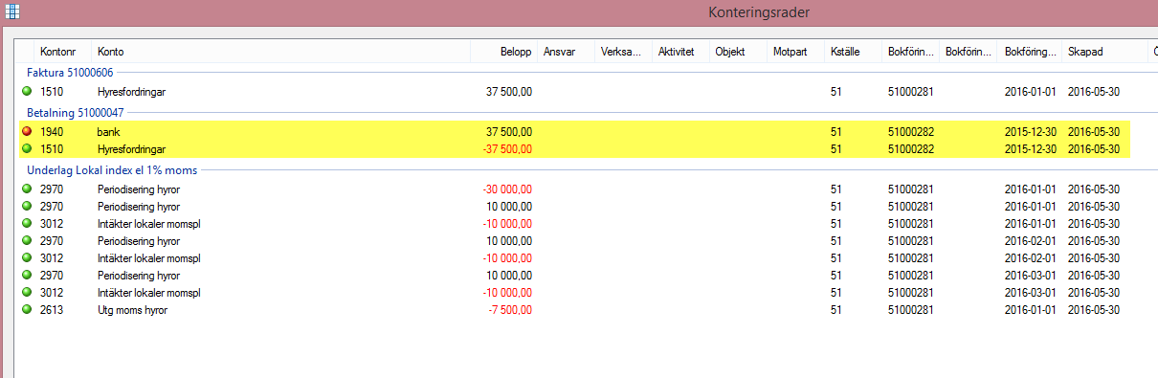Click 51000282 in the bank row
1158x378 pixels.
click(910, 131)
